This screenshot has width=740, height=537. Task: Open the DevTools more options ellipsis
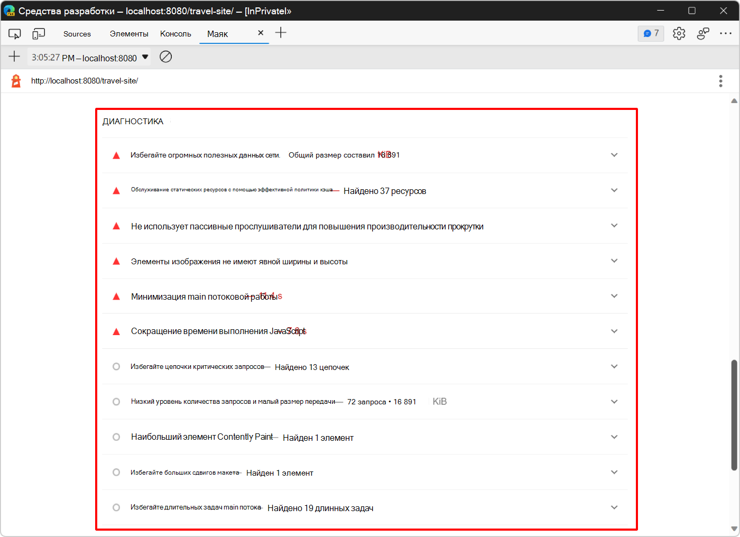click(x=726, y=34)
